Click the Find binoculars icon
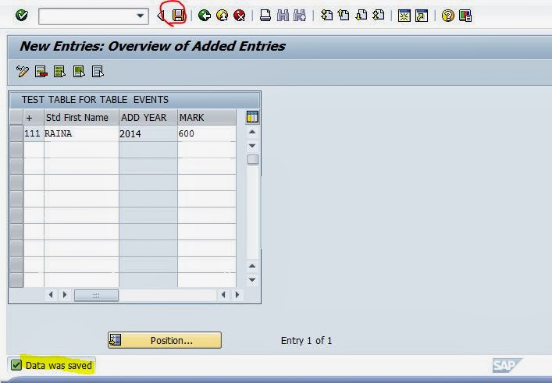The image size is (552, 383). (x=283, y=16)
